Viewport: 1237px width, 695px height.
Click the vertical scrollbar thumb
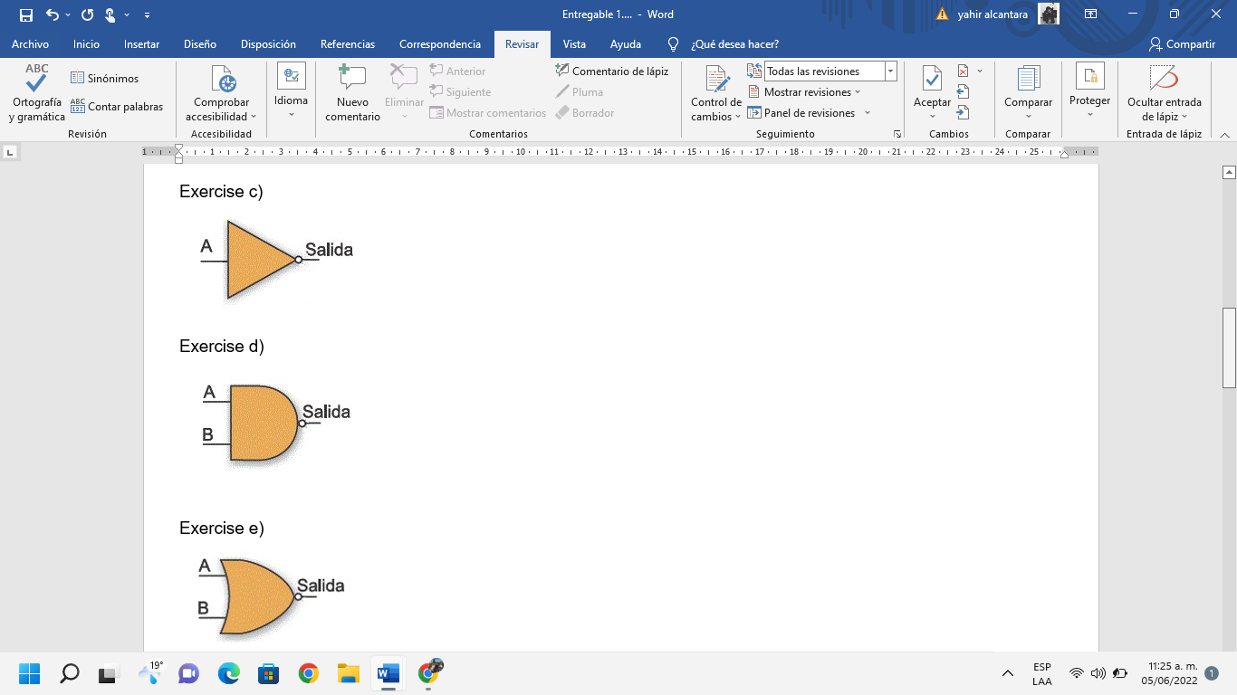point(1229,347)
